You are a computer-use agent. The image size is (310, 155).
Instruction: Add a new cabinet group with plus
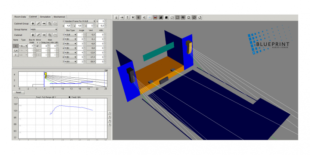click(x=33, y=24)
